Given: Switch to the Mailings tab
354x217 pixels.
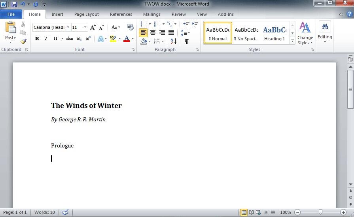Looking at the screenshot, I should pos(152,14).
